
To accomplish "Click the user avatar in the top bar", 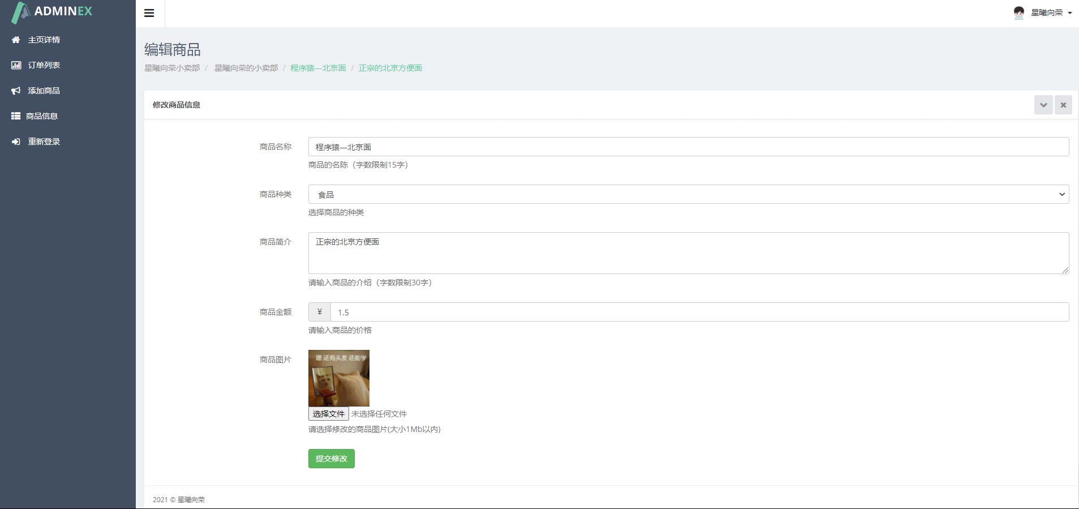I will coord(1019,12).
